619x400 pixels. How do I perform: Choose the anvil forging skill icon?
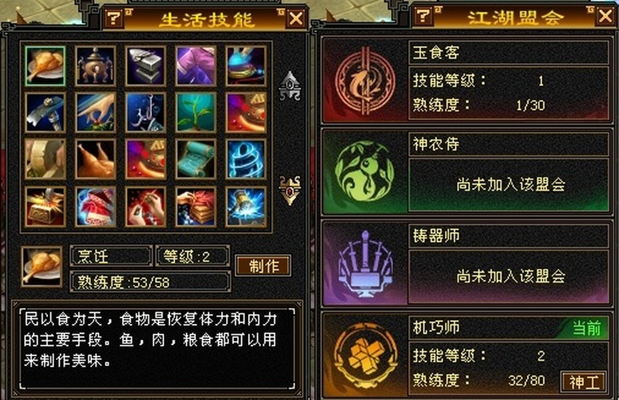[x=145, y=66]
